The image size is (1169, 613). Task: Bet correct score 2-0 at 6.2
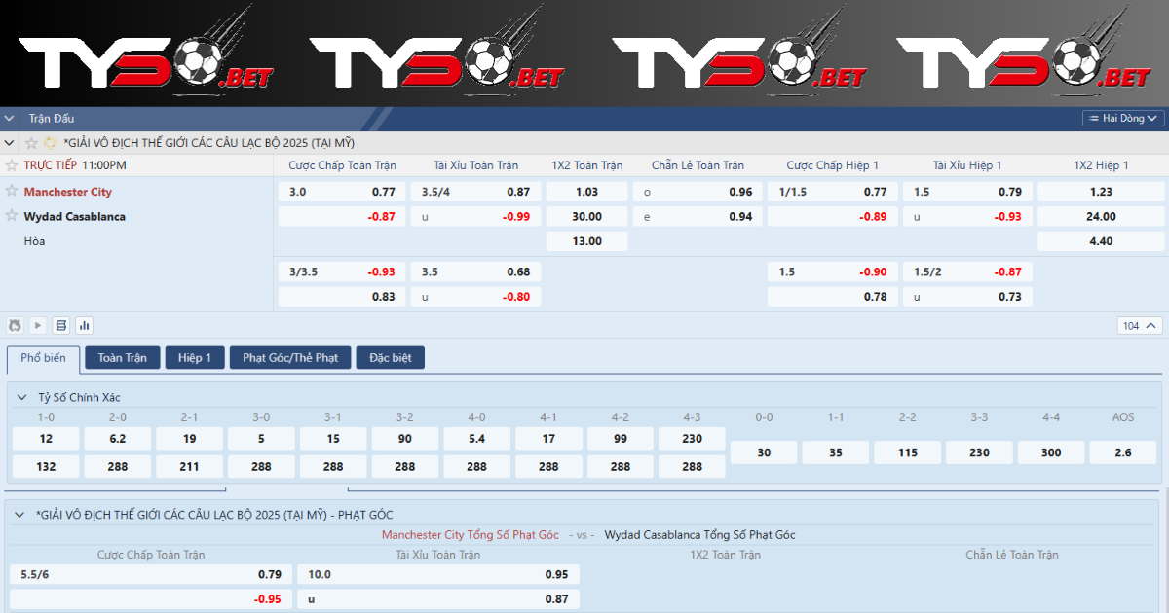coord(118,439)
